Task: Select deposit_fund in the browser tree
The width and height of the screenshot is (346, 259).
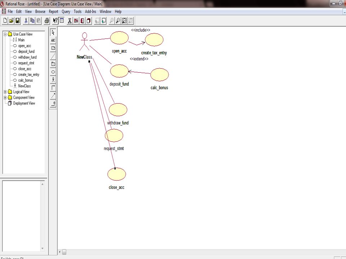Action: pyautogui.click(x=26, y=51)
